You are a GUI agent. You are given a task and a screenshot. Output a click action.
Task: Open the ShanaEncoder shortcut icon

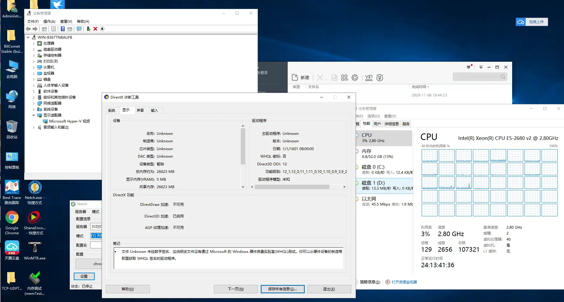point(35,223)
